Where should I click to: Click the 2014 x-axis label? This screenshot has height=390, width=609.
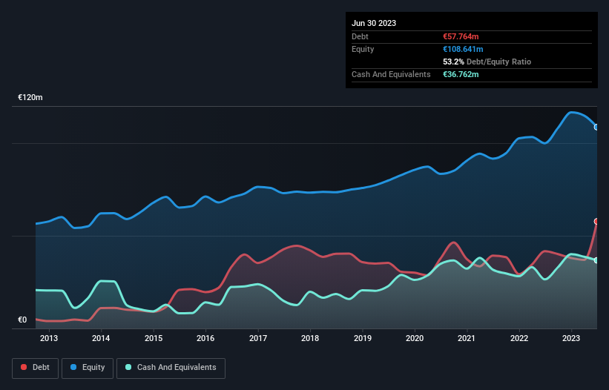pyautogui.click(x=101, y=338)
